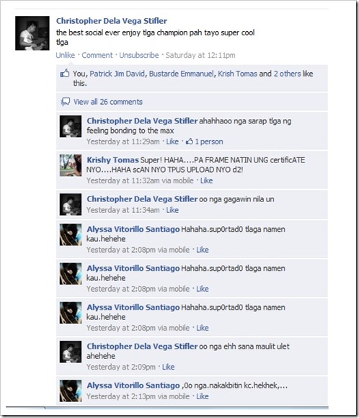
Task: Like the 'gagawin nila un' comment
Action: pos(172,210)
